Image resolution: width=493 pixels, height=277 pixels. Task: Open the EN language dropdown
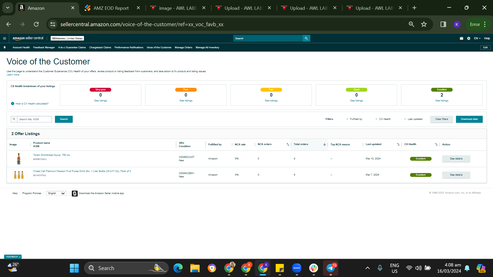click(x=477, y=38)
